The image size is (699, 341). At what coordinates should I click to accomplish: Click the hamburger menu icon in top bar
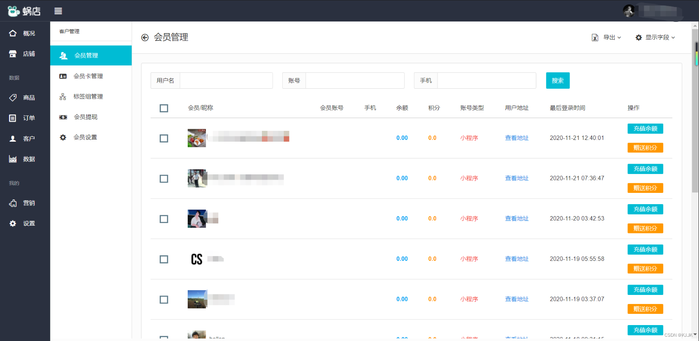coord(58,11)
